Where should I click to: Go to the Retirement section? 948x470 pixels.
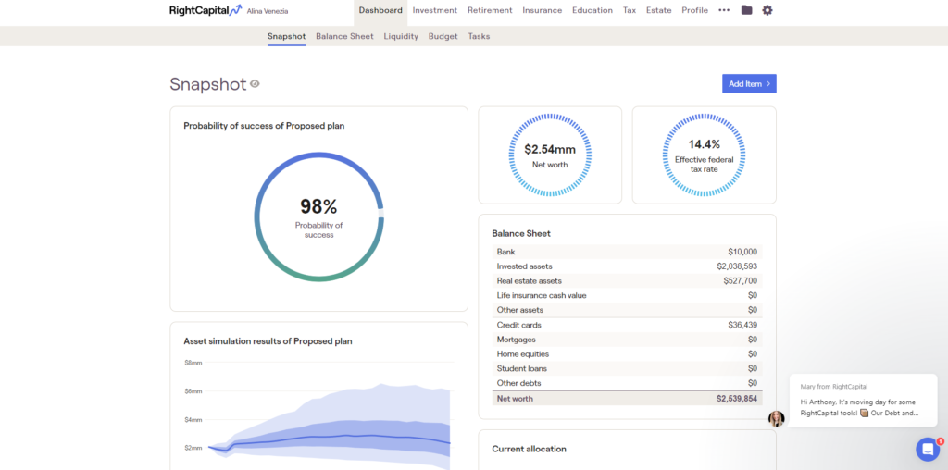click(490, 10)
